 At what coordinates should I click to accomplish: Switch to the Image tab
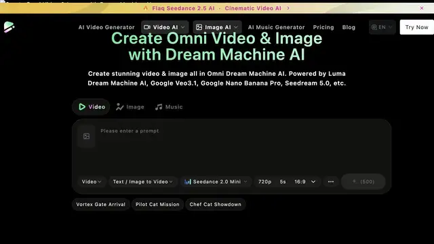(130, 107)
